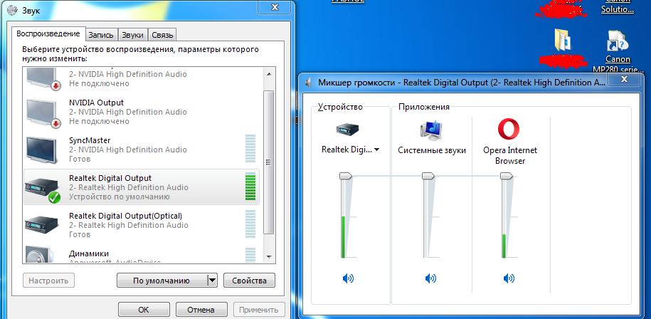651x319 pixels.
Task: Adjust the Opera Internet Browser slider handle
Action: (x=507, y=176)
